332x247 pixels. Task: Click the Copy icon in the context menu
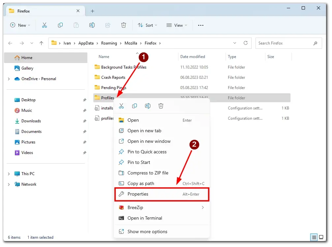135,106
